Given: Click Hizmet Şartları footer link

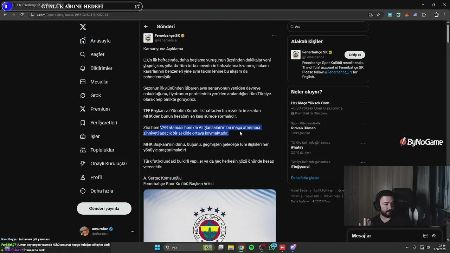Looking at the screenshot, I should pyautogui.click(x=300, y=190).
